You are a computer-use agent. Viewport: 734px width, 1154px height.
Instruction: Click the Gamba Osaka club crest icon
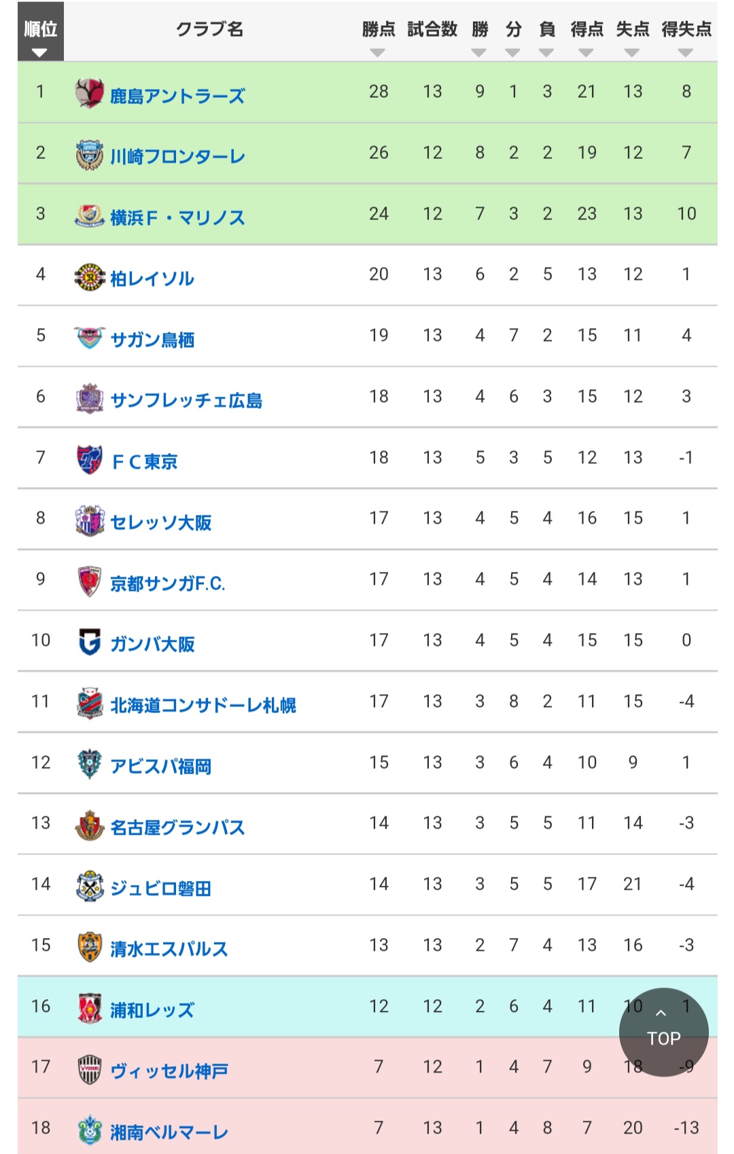89,642
